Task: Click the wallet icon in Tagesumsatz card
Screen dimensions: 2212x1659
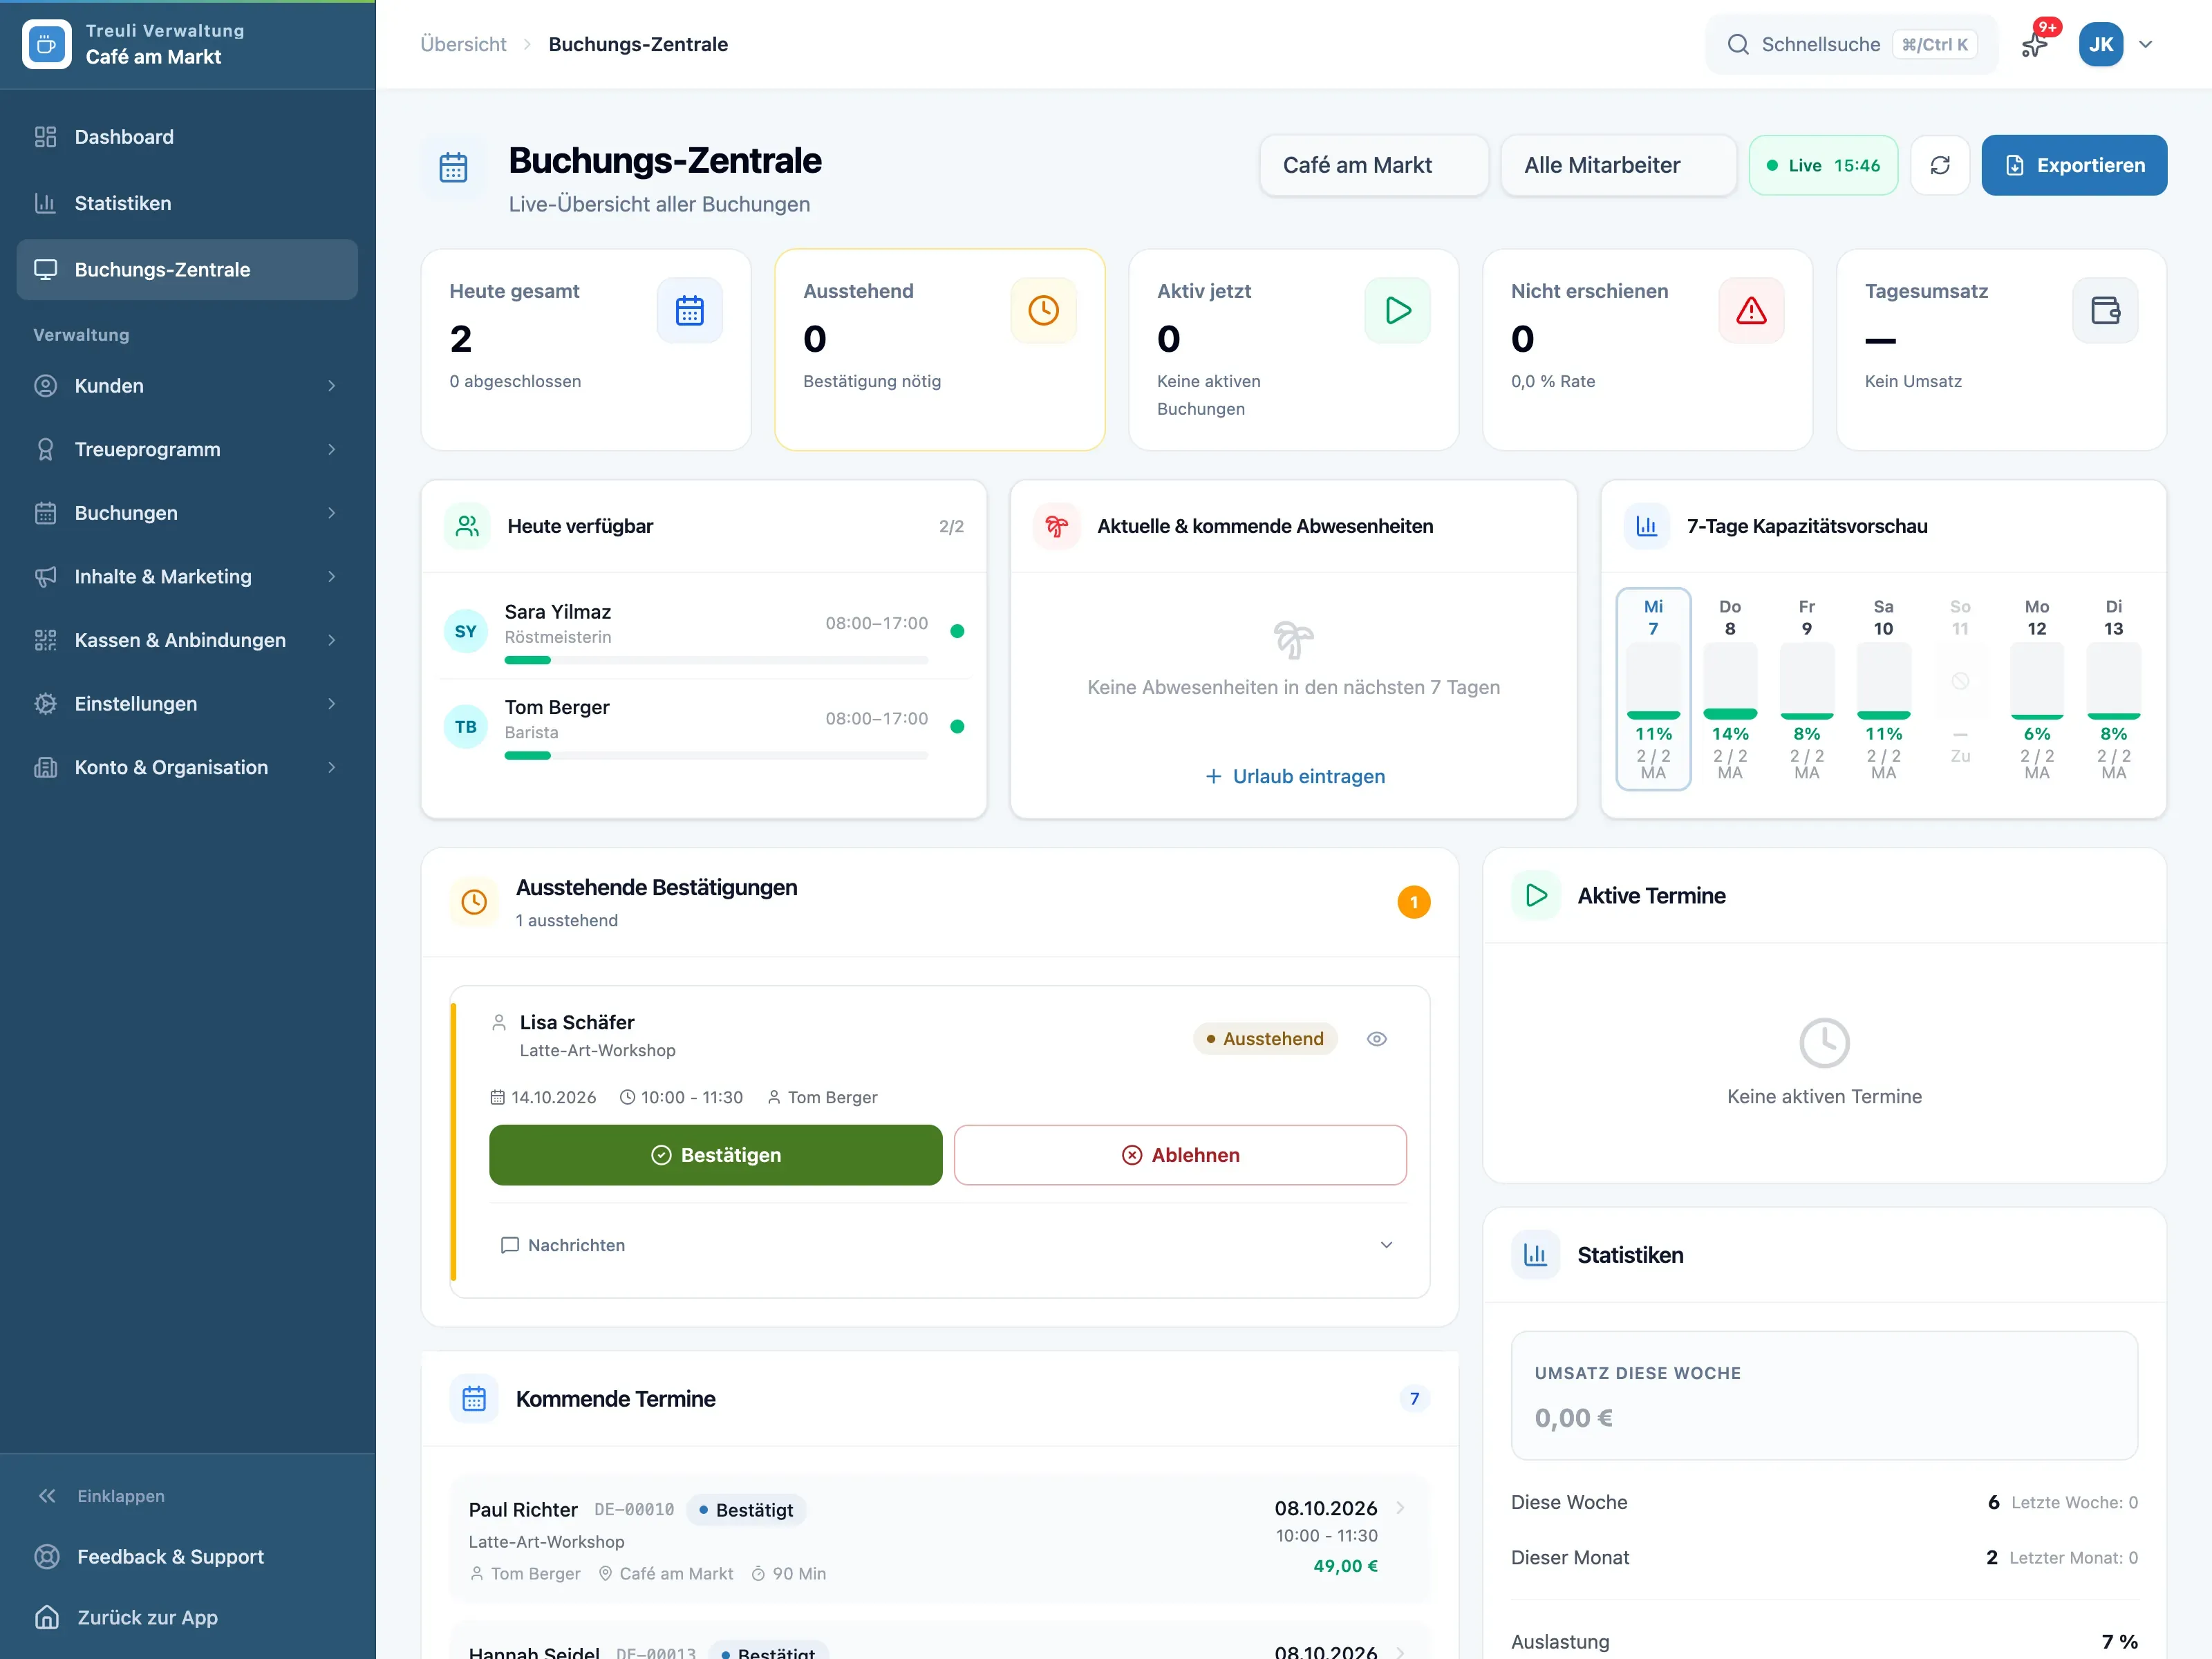Action: 2105,310
